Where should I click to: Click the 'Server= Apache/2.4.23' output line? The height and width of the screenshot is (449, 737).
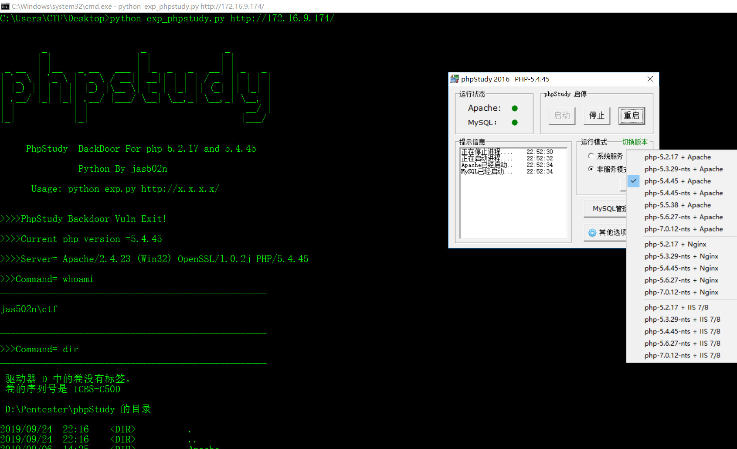click(x=154, y=259)
